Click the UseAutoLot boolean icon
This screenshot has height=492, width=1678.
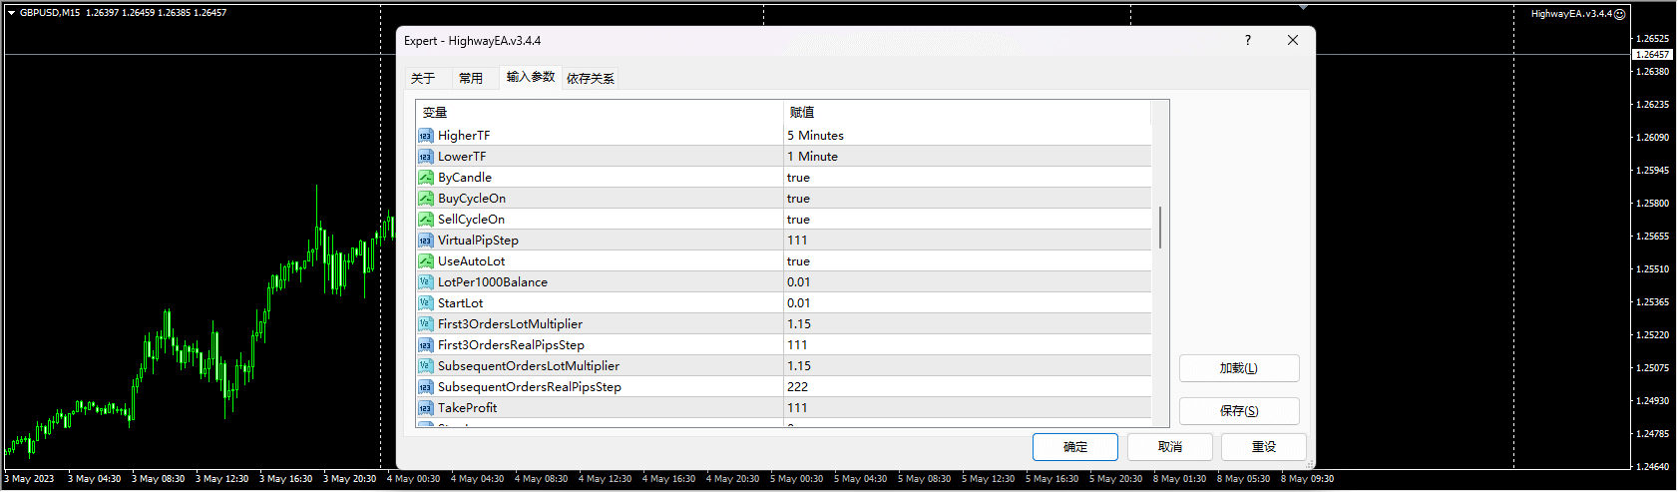click(x=426, y=261)
